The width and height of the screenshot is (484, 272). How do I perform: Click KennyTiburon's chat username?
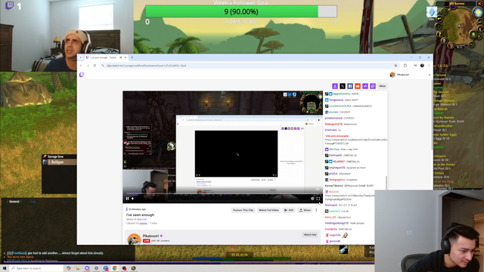pyautogui.click(x=334, y=186)
